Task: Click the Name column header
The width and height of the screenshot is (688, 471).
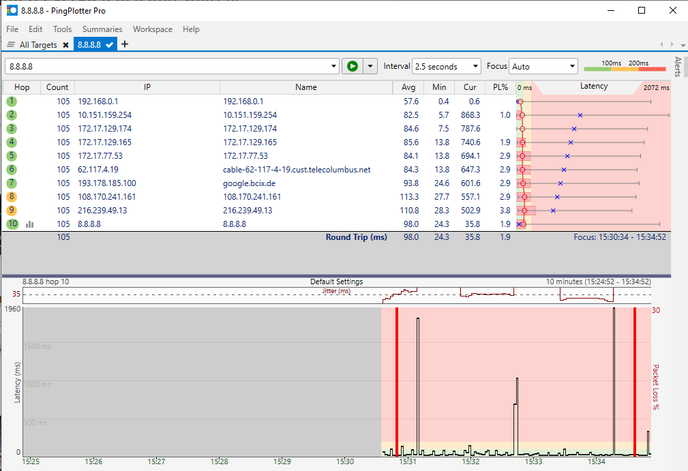Action: coord(306,87)
